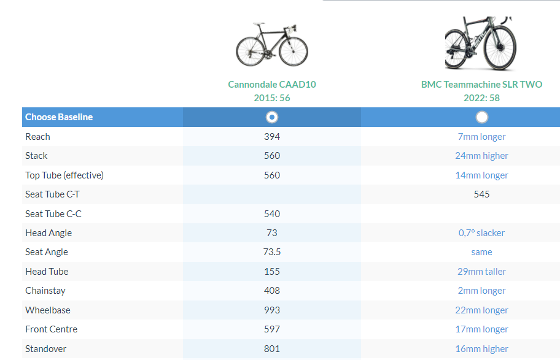The image size is (560, 360).
Task: Click the '24mm higher' stack difference
Action: [x=481, y=156]
